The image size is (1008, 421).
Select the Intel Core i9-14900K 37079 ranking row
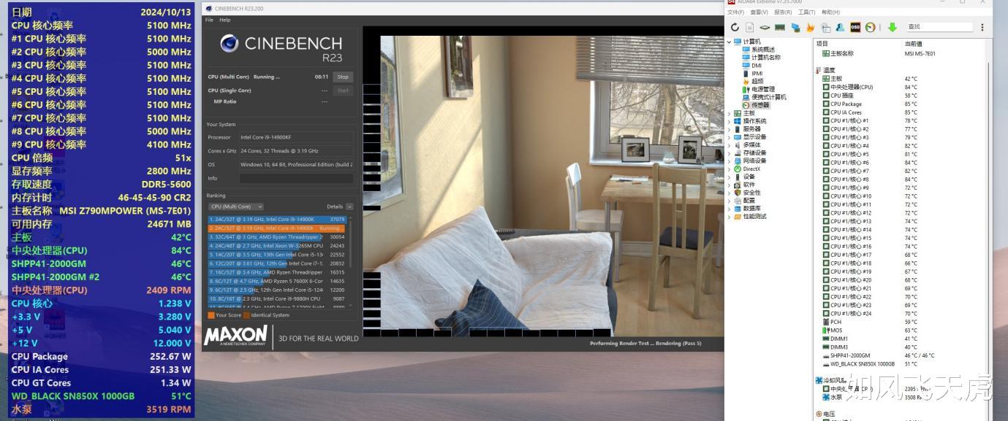[277, 219]
